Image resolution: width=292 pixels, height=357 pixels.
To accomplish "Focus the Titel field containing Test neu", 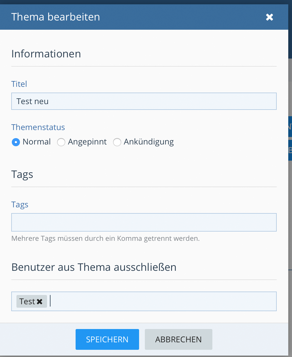I will (144, 101).
